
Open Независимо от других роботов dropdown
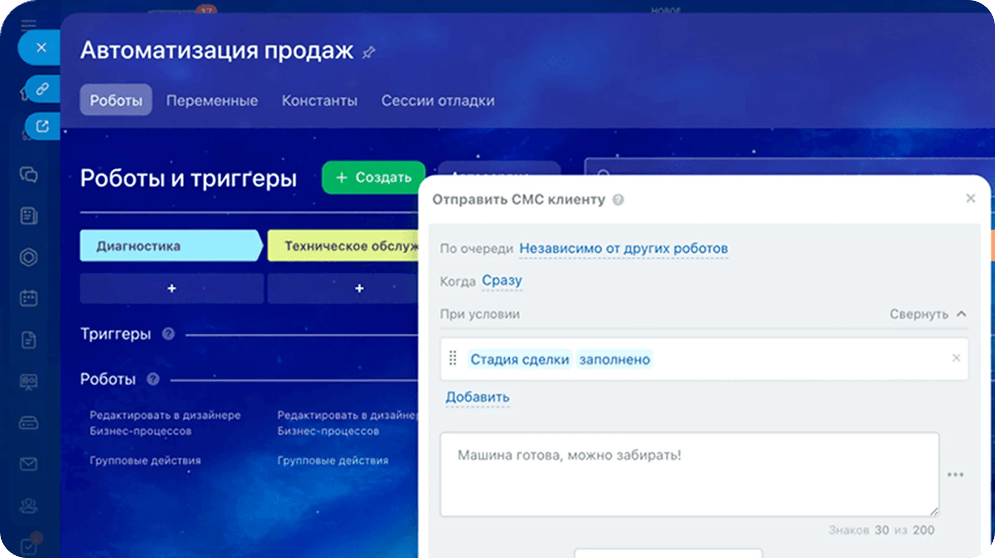coord(623,249)
